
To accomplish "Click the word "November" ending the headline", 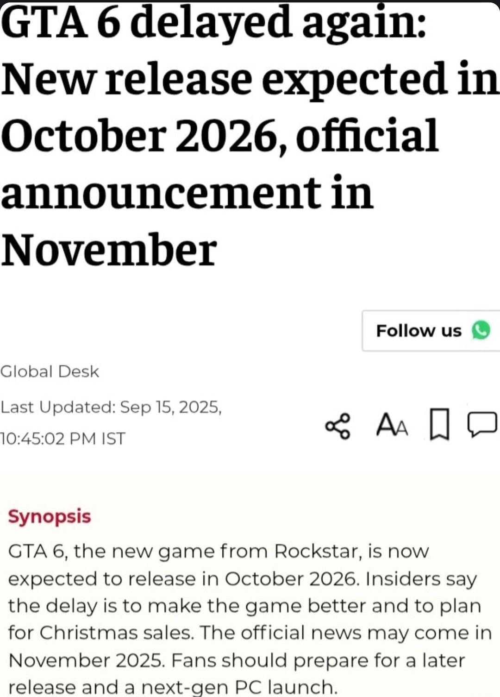I will click(x=109, y=249).
